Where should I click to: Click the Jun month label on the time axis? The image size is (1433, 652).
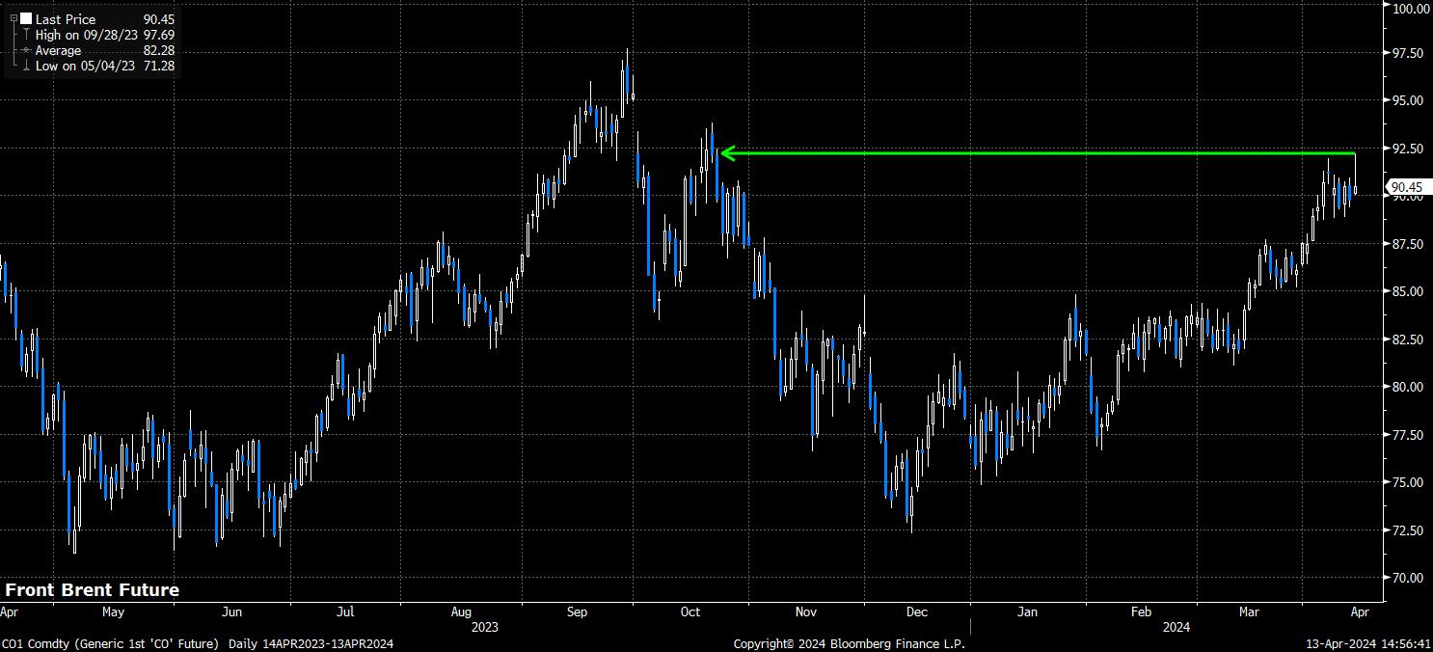[231, 611]
